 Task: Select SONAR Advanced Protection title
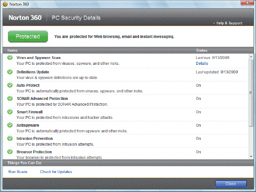point(42,98)
